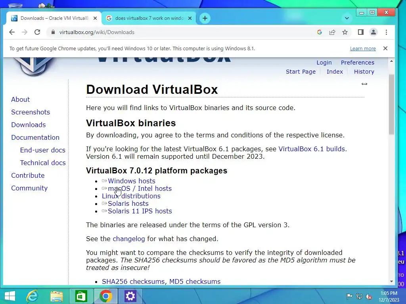406x304 pixels.
Task: Click the VirtualBox logo image
Action: tap(34, 66)
